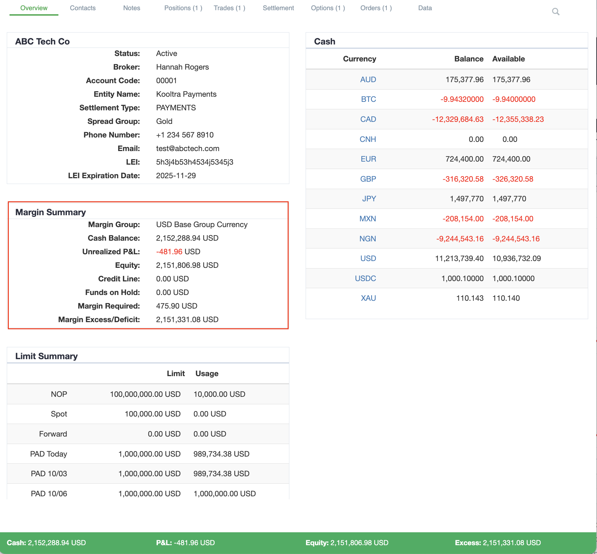Click the USD currency link
597x554 pixels.
point(368,258)
